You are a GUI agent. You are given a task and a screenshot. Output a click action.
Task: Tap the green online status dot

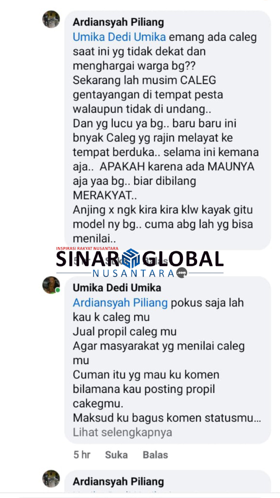[58, 290]
